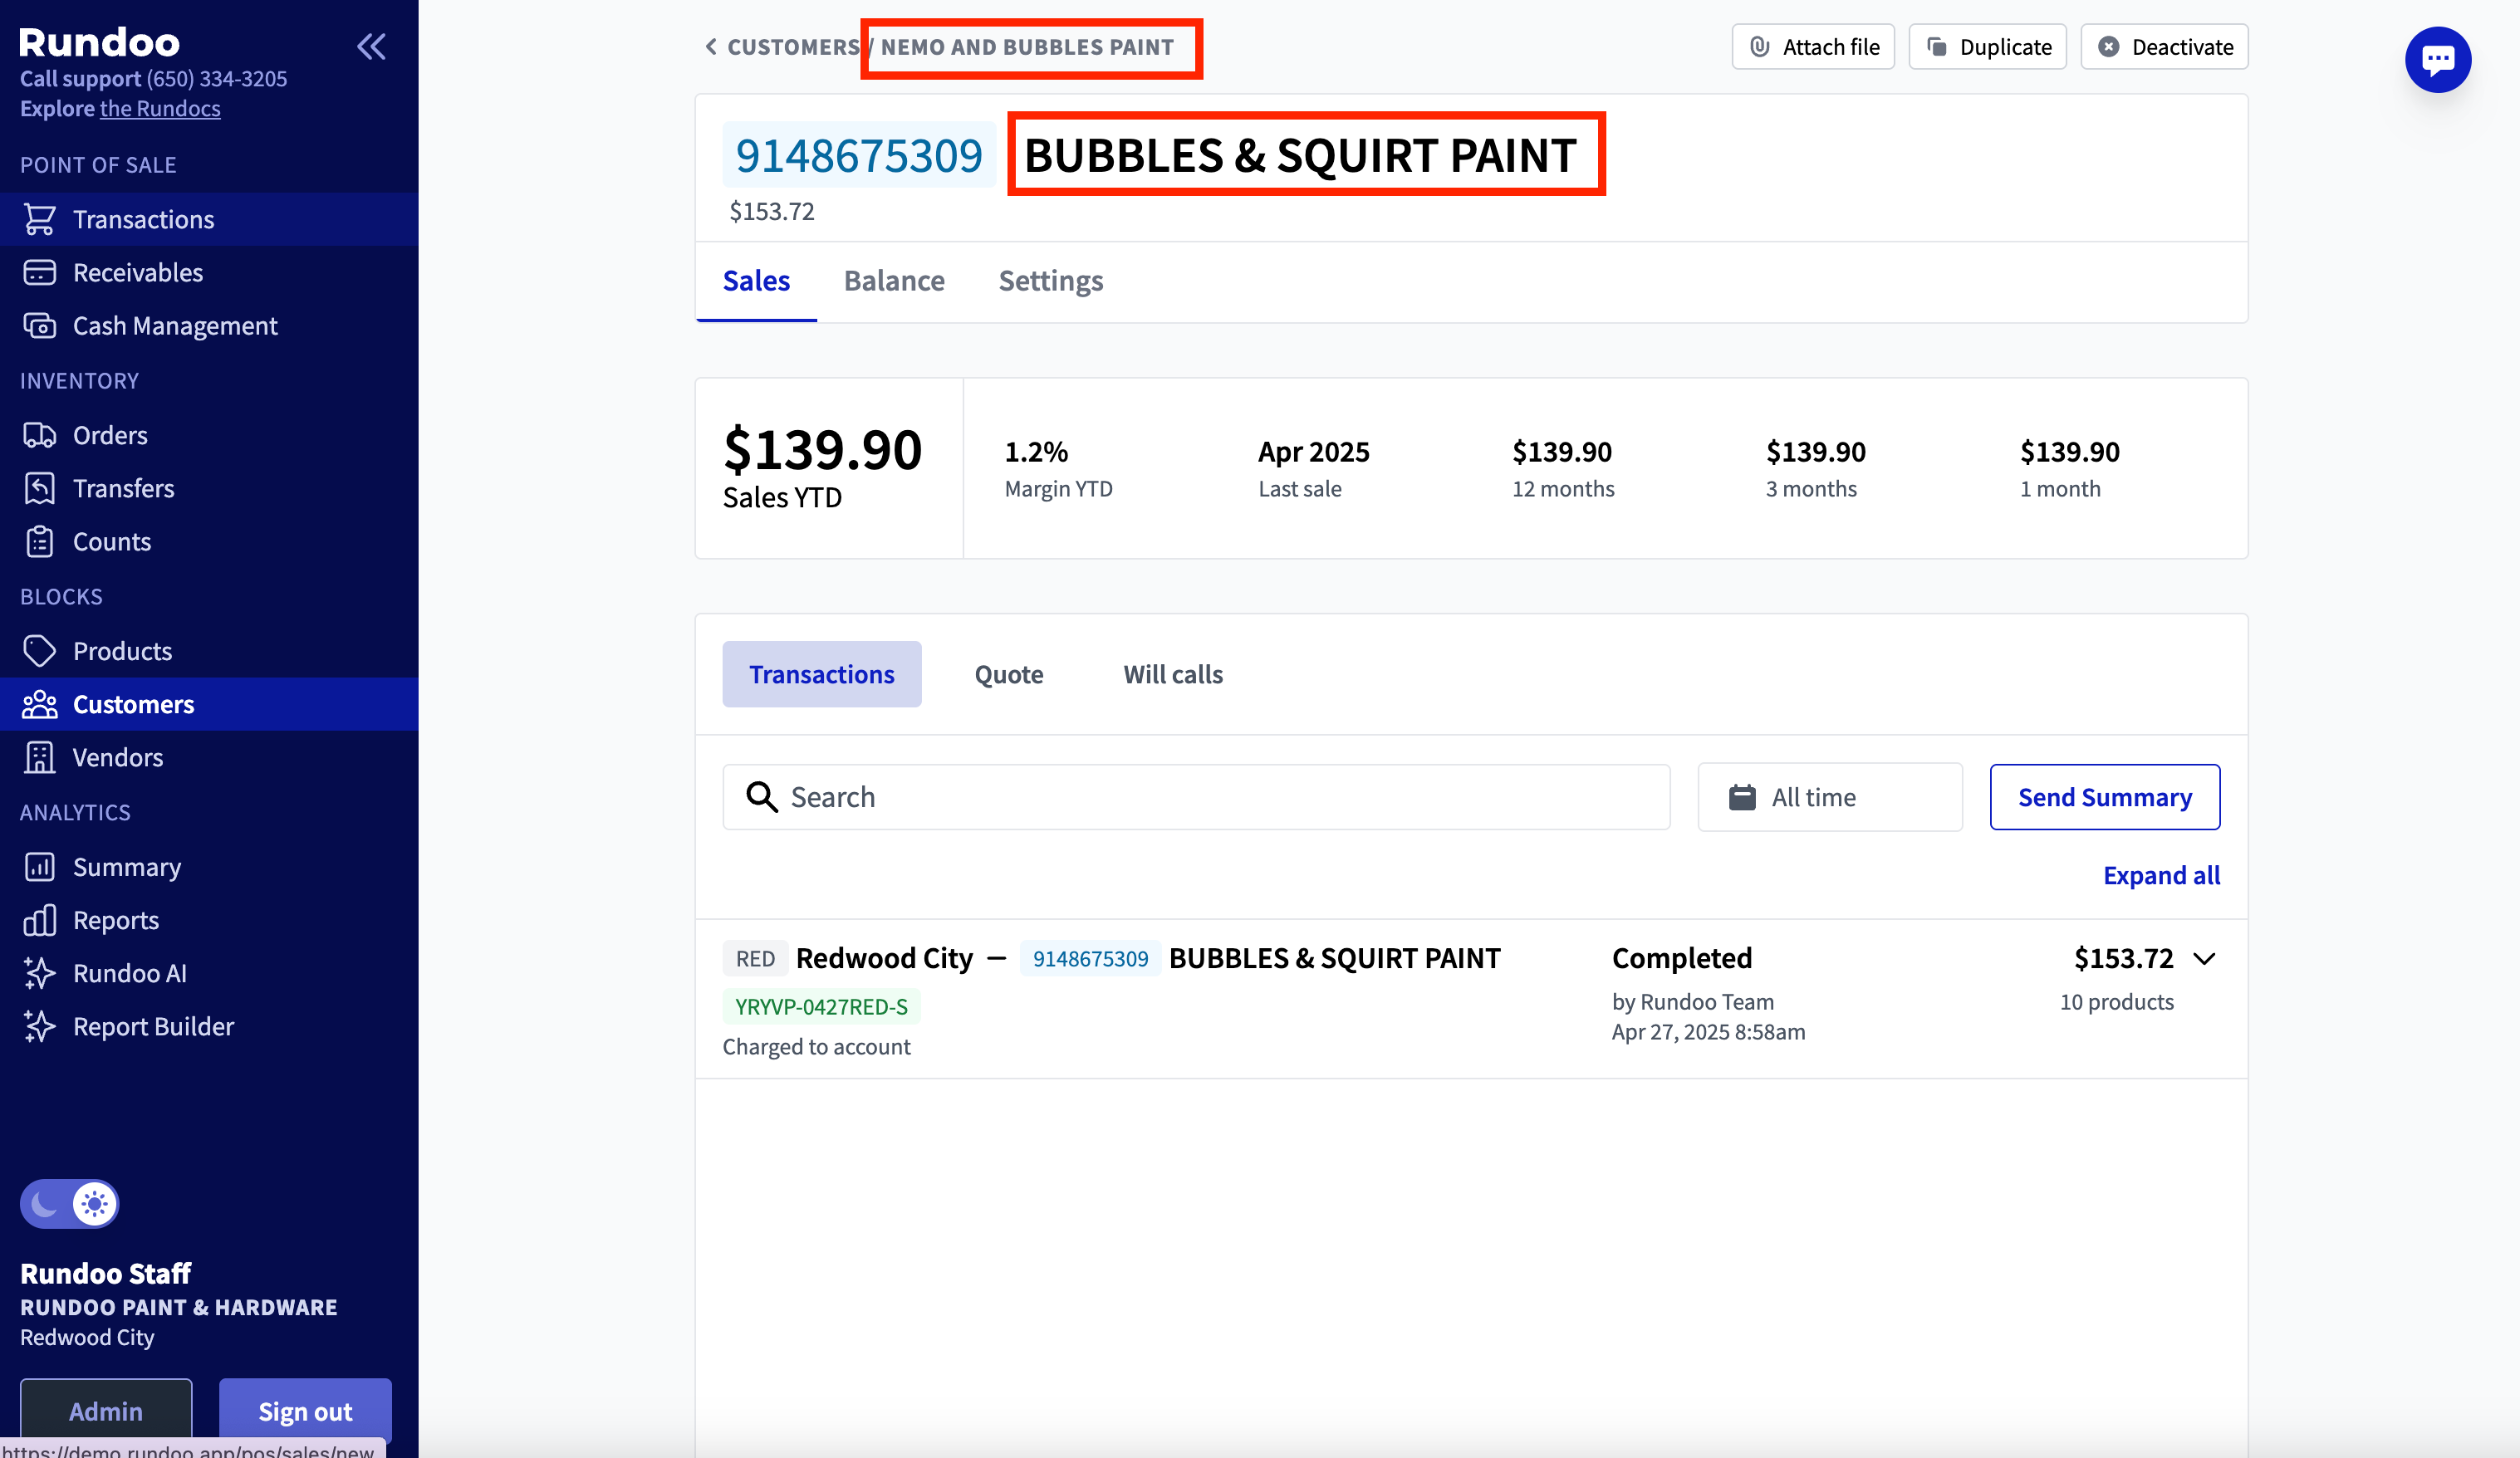Open Cash Management in the sidebar
Image resolution: width=2520 pixels, height=1458 pixels.
(209, 325)
